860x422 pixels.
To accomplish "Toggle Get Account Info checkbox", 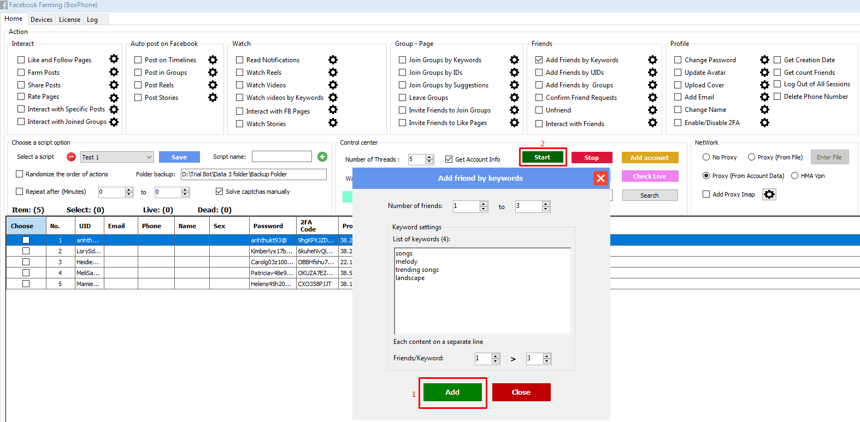I will tap(449, 159).
